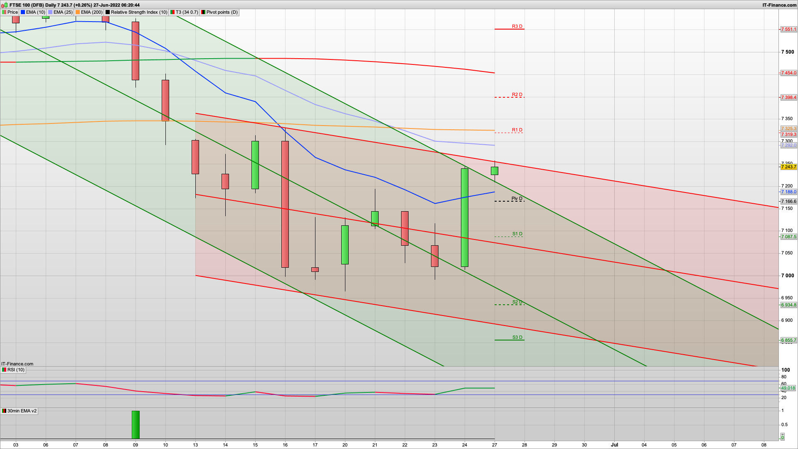Click the green 6 934.8 price tag
The height and width of the screenshot is (449, 798).
point(788,305)
